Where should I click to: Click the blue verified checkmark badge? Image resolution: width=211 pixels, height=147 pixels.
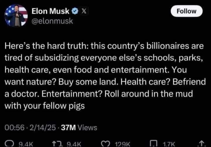(75, 11)
